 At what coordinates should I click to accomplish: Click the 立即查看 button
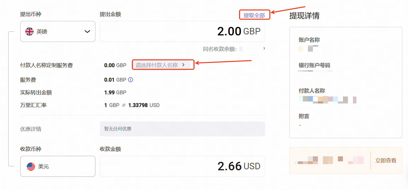(385, 161)
